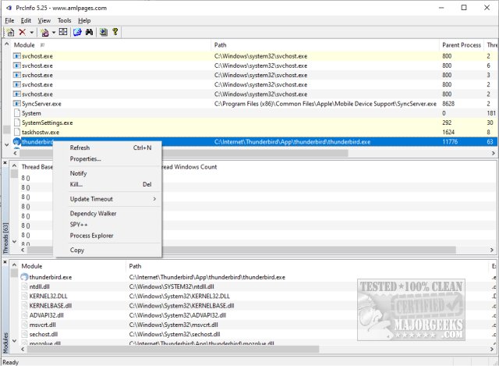Sort by the Parent Process column header
499x366 pixels.
click(460, 45)
